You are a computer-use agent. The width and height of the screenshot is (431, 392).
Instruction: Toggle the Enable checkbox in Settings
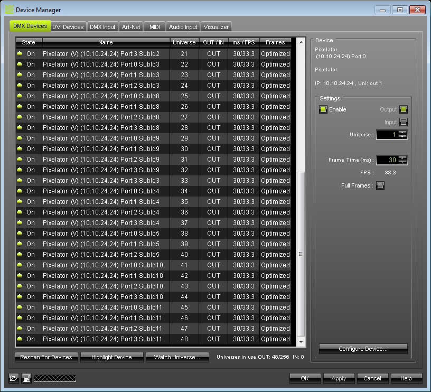(323, 109)
